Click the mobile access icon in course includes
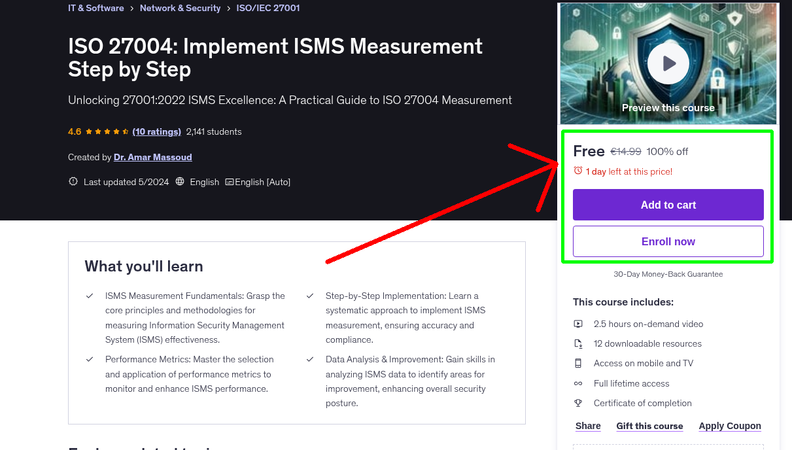 pos(578,363)
